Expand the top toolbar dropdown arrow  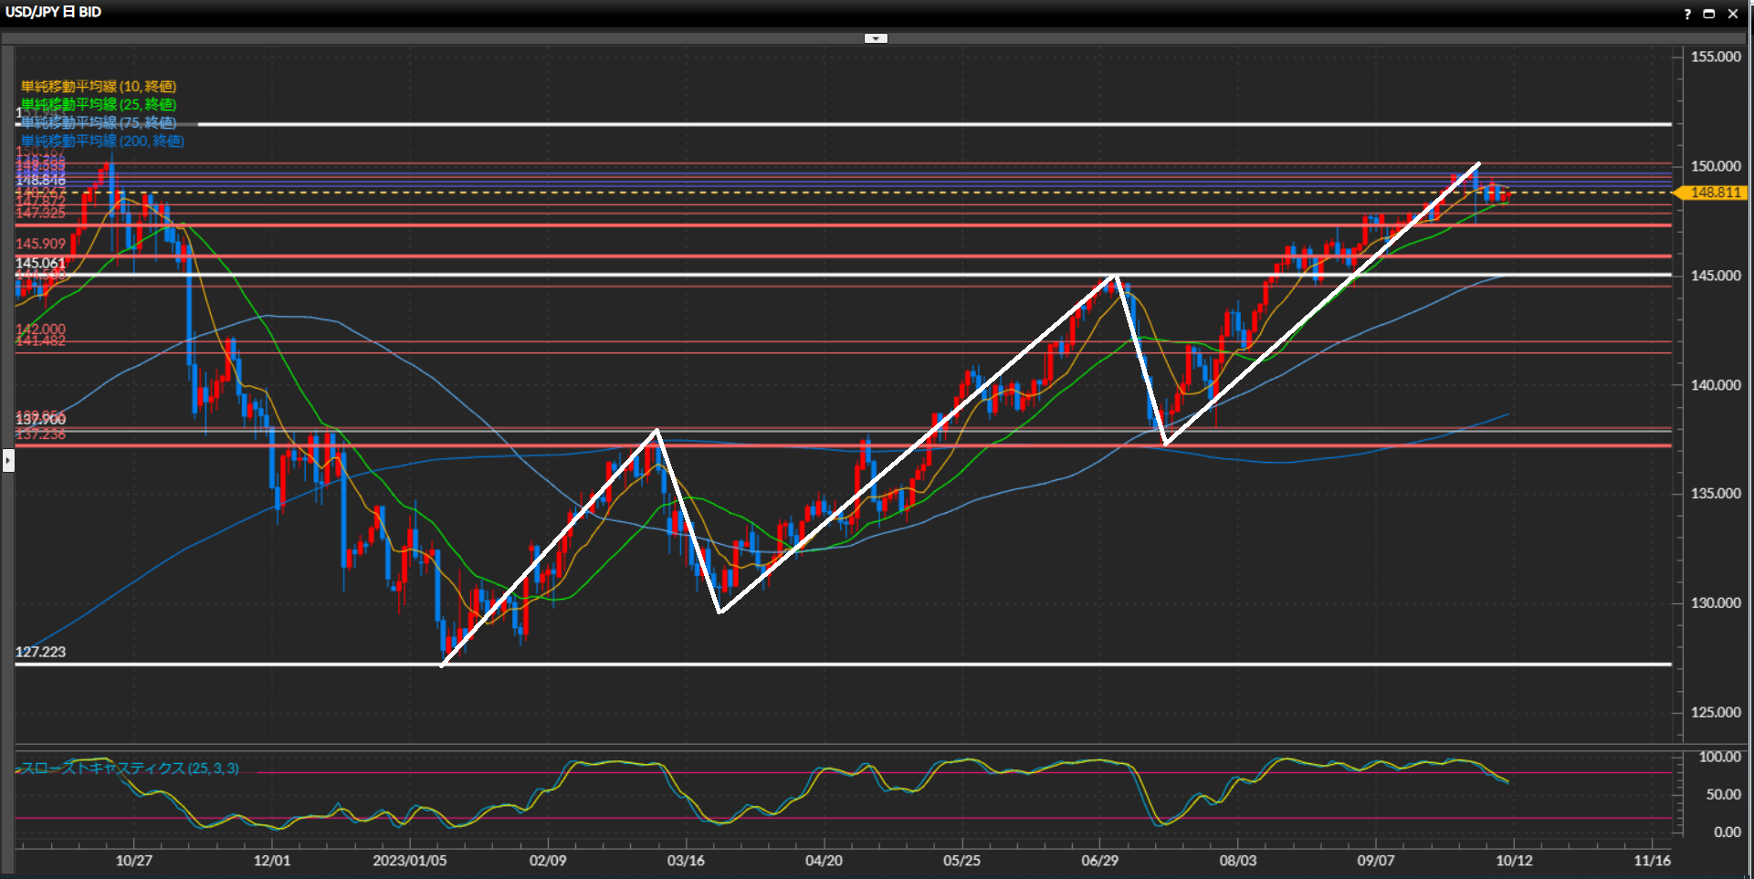pos(876,38)
